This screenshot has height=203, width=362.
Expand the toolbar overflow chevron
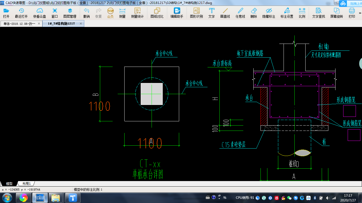[360, 13]
